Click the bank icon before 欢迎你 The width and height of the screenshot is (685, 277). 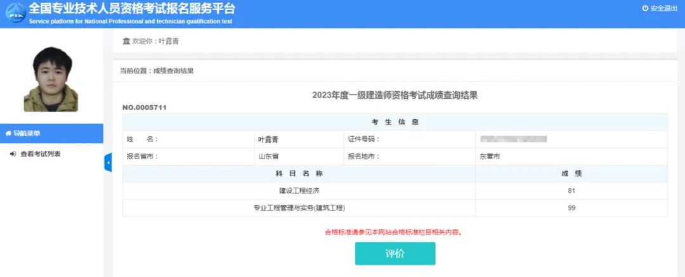click(126, 41)
